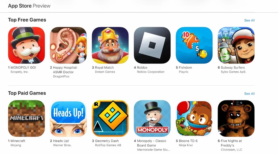Open Happy Hospital ASMR Doctor icon
278x154 pixels.
(69, 45)
